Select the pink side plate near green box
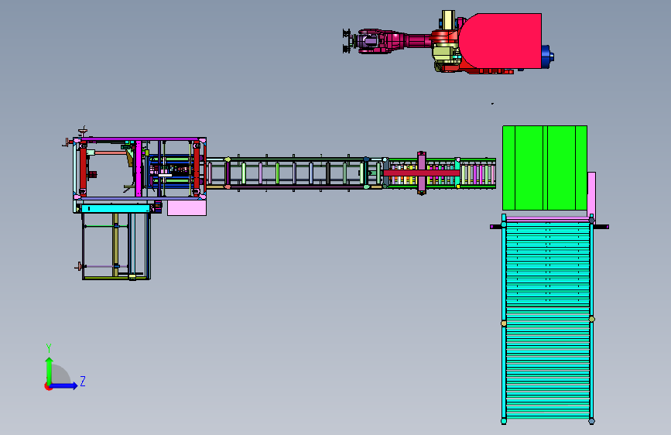Screen dimensions: 671x435 tap(591, 195)
